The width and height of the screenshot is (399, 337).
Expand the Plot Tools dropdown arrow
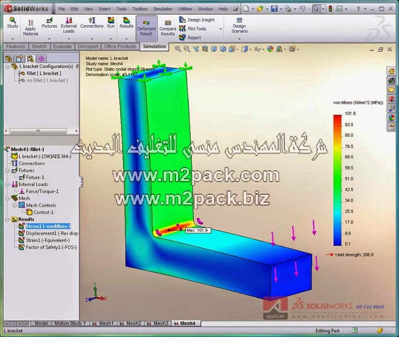[x=220, y=29]
